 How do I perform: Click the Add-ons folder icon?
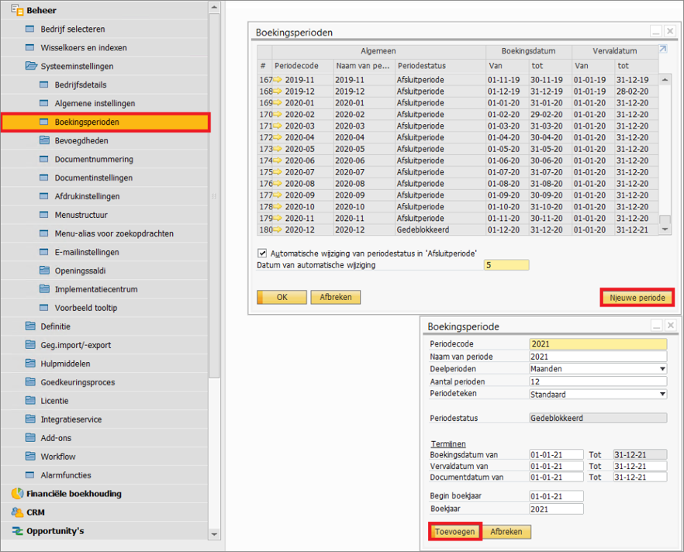coord(30,438)
